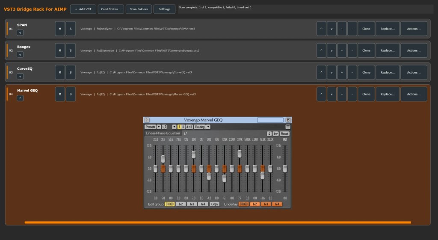Viewport: 438px width, 240px height.
Task: Click minus button on CurveEQ card
Action: click(x=352, y=72)
